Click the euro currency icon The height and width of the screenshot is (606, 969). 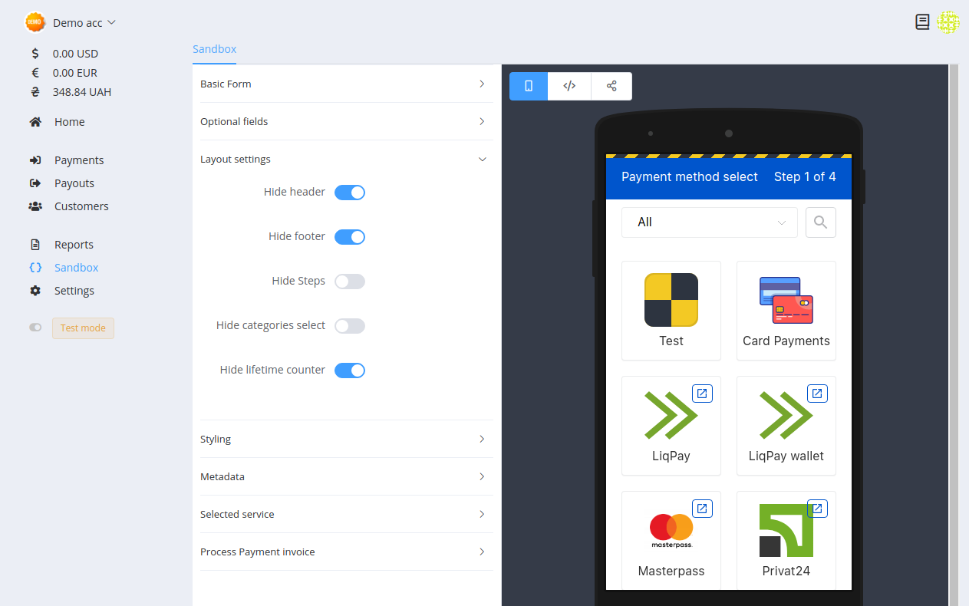(35, 73)
